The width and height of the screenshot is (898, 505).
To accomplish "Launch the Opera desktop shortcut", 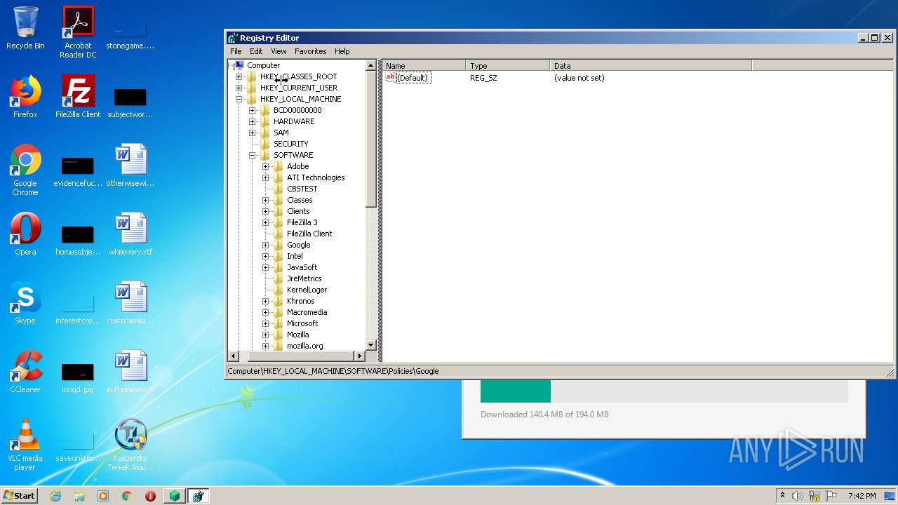I will coord(25,234).
